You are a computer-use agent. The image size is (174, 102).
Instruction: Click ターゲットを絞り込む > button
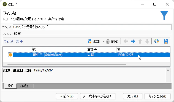tap(98, 96)
